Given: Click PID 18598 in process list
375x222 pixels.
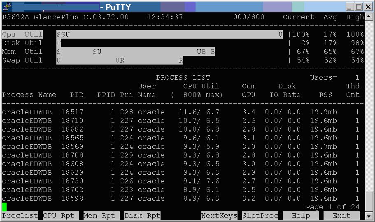Looking at the screenshot, I should coord(72,198).
